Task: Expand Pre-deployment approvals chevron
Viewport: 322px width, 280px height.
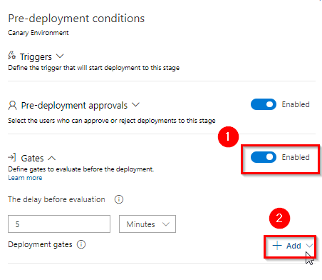Action: (x=135, y=104)
